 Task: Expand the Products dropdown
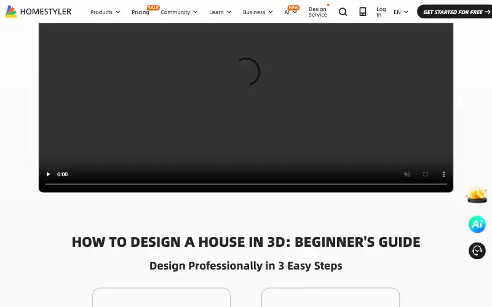105,12
